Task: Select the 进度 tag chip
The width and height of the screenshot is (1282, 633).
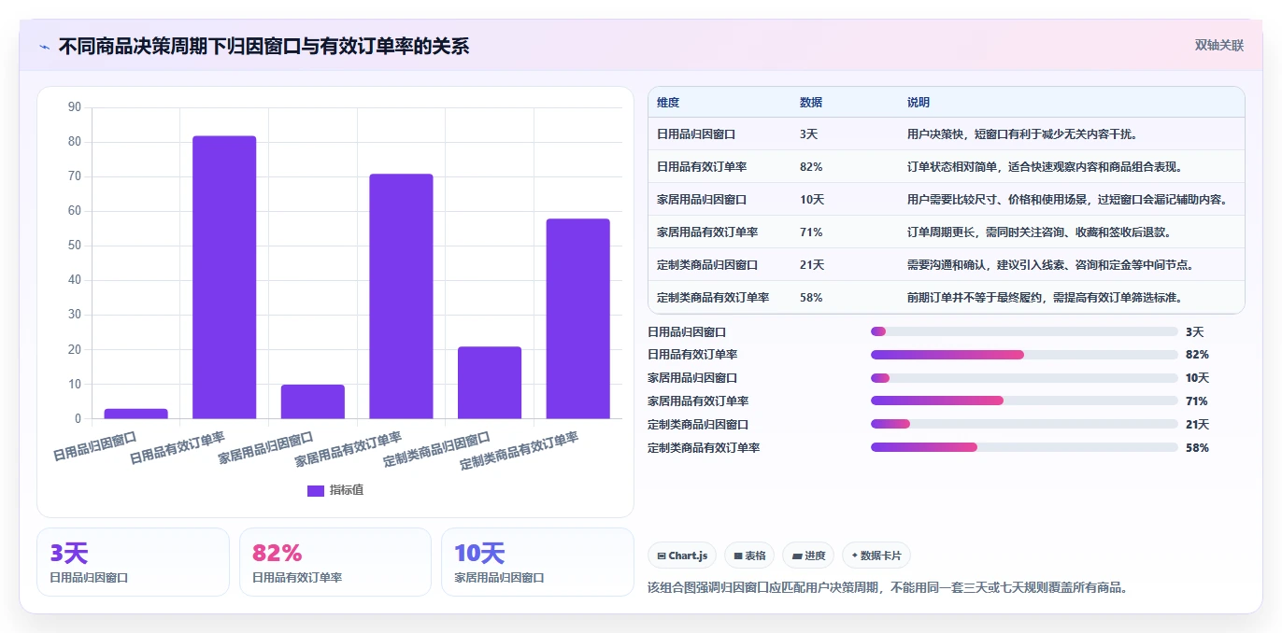Action: click(x=808, y=556)
